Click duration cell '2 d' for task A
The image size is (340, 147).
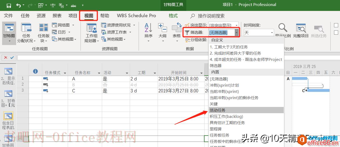pyautogui.click(x=144, y=79)
